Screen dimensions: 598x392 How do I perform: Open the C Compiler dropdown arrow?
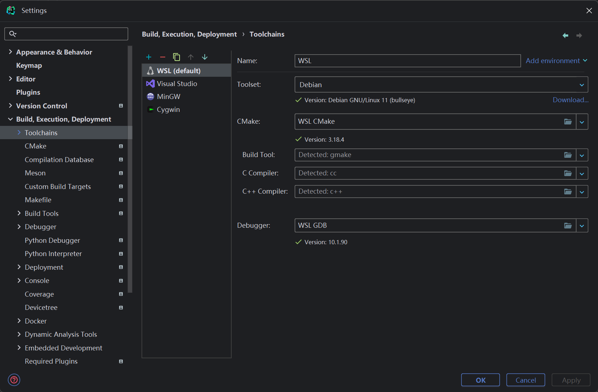tap(582, 174)
